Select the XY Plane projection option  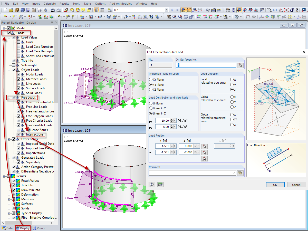[151, 79]
